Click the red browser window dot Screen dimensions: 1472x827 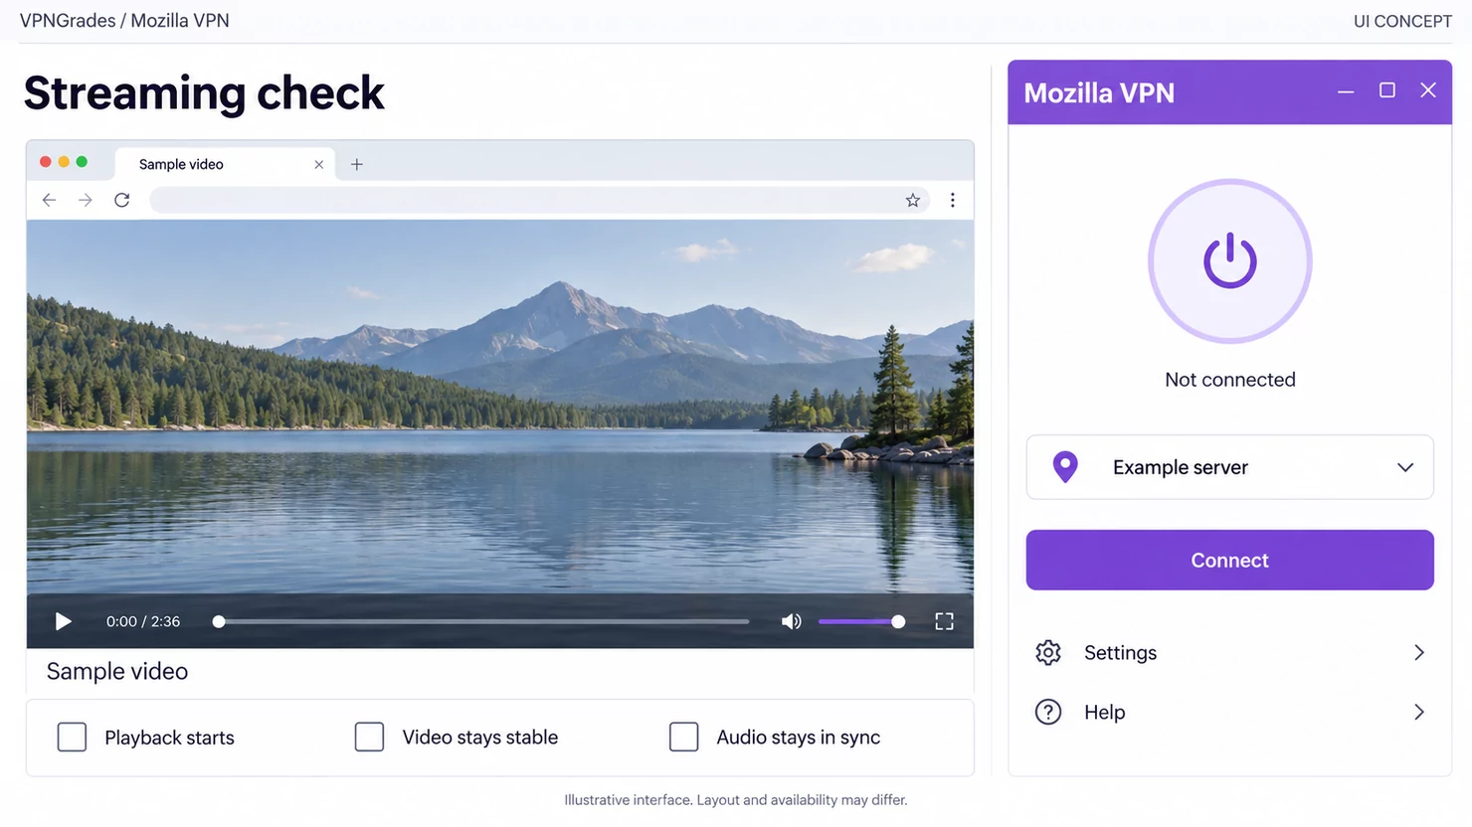point(46,162)
